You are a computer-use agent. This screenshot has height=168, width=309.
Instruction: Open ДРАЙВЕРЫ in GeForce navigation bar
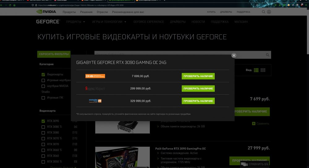pos(178,22)
